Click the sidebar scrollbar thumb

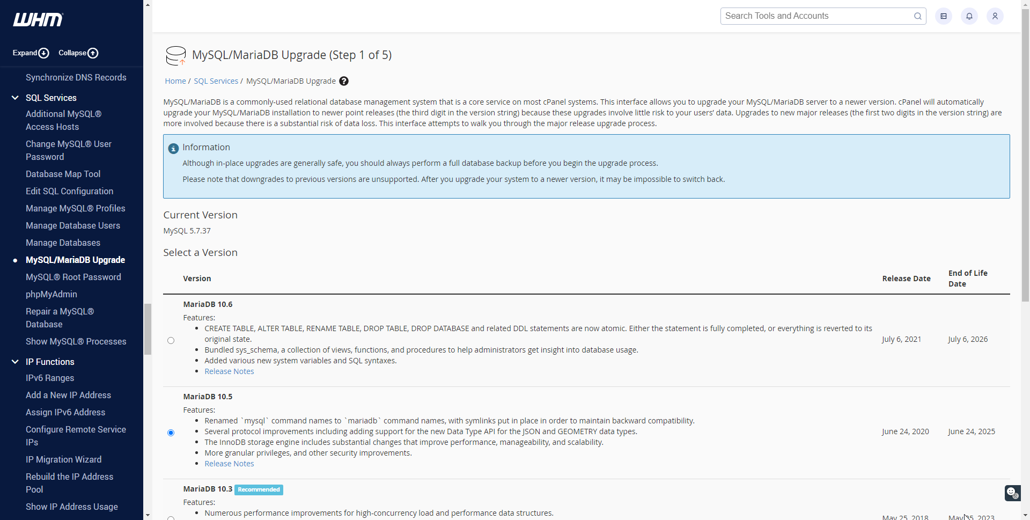[148, 329]
